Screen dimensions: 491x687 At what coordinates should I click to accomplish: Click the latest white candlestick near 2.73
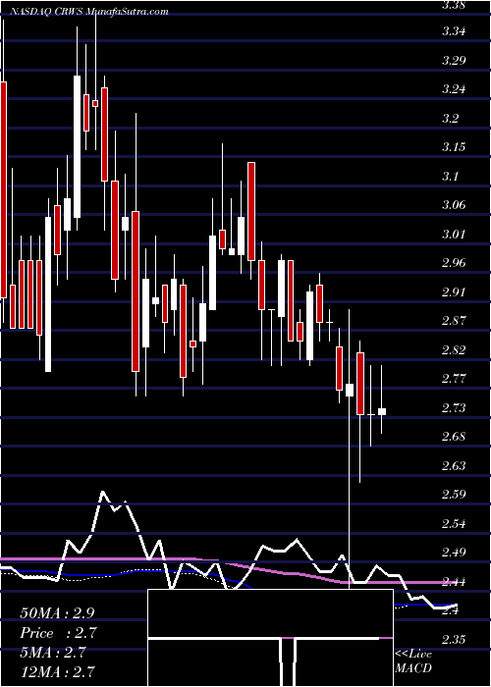point(382,411)
